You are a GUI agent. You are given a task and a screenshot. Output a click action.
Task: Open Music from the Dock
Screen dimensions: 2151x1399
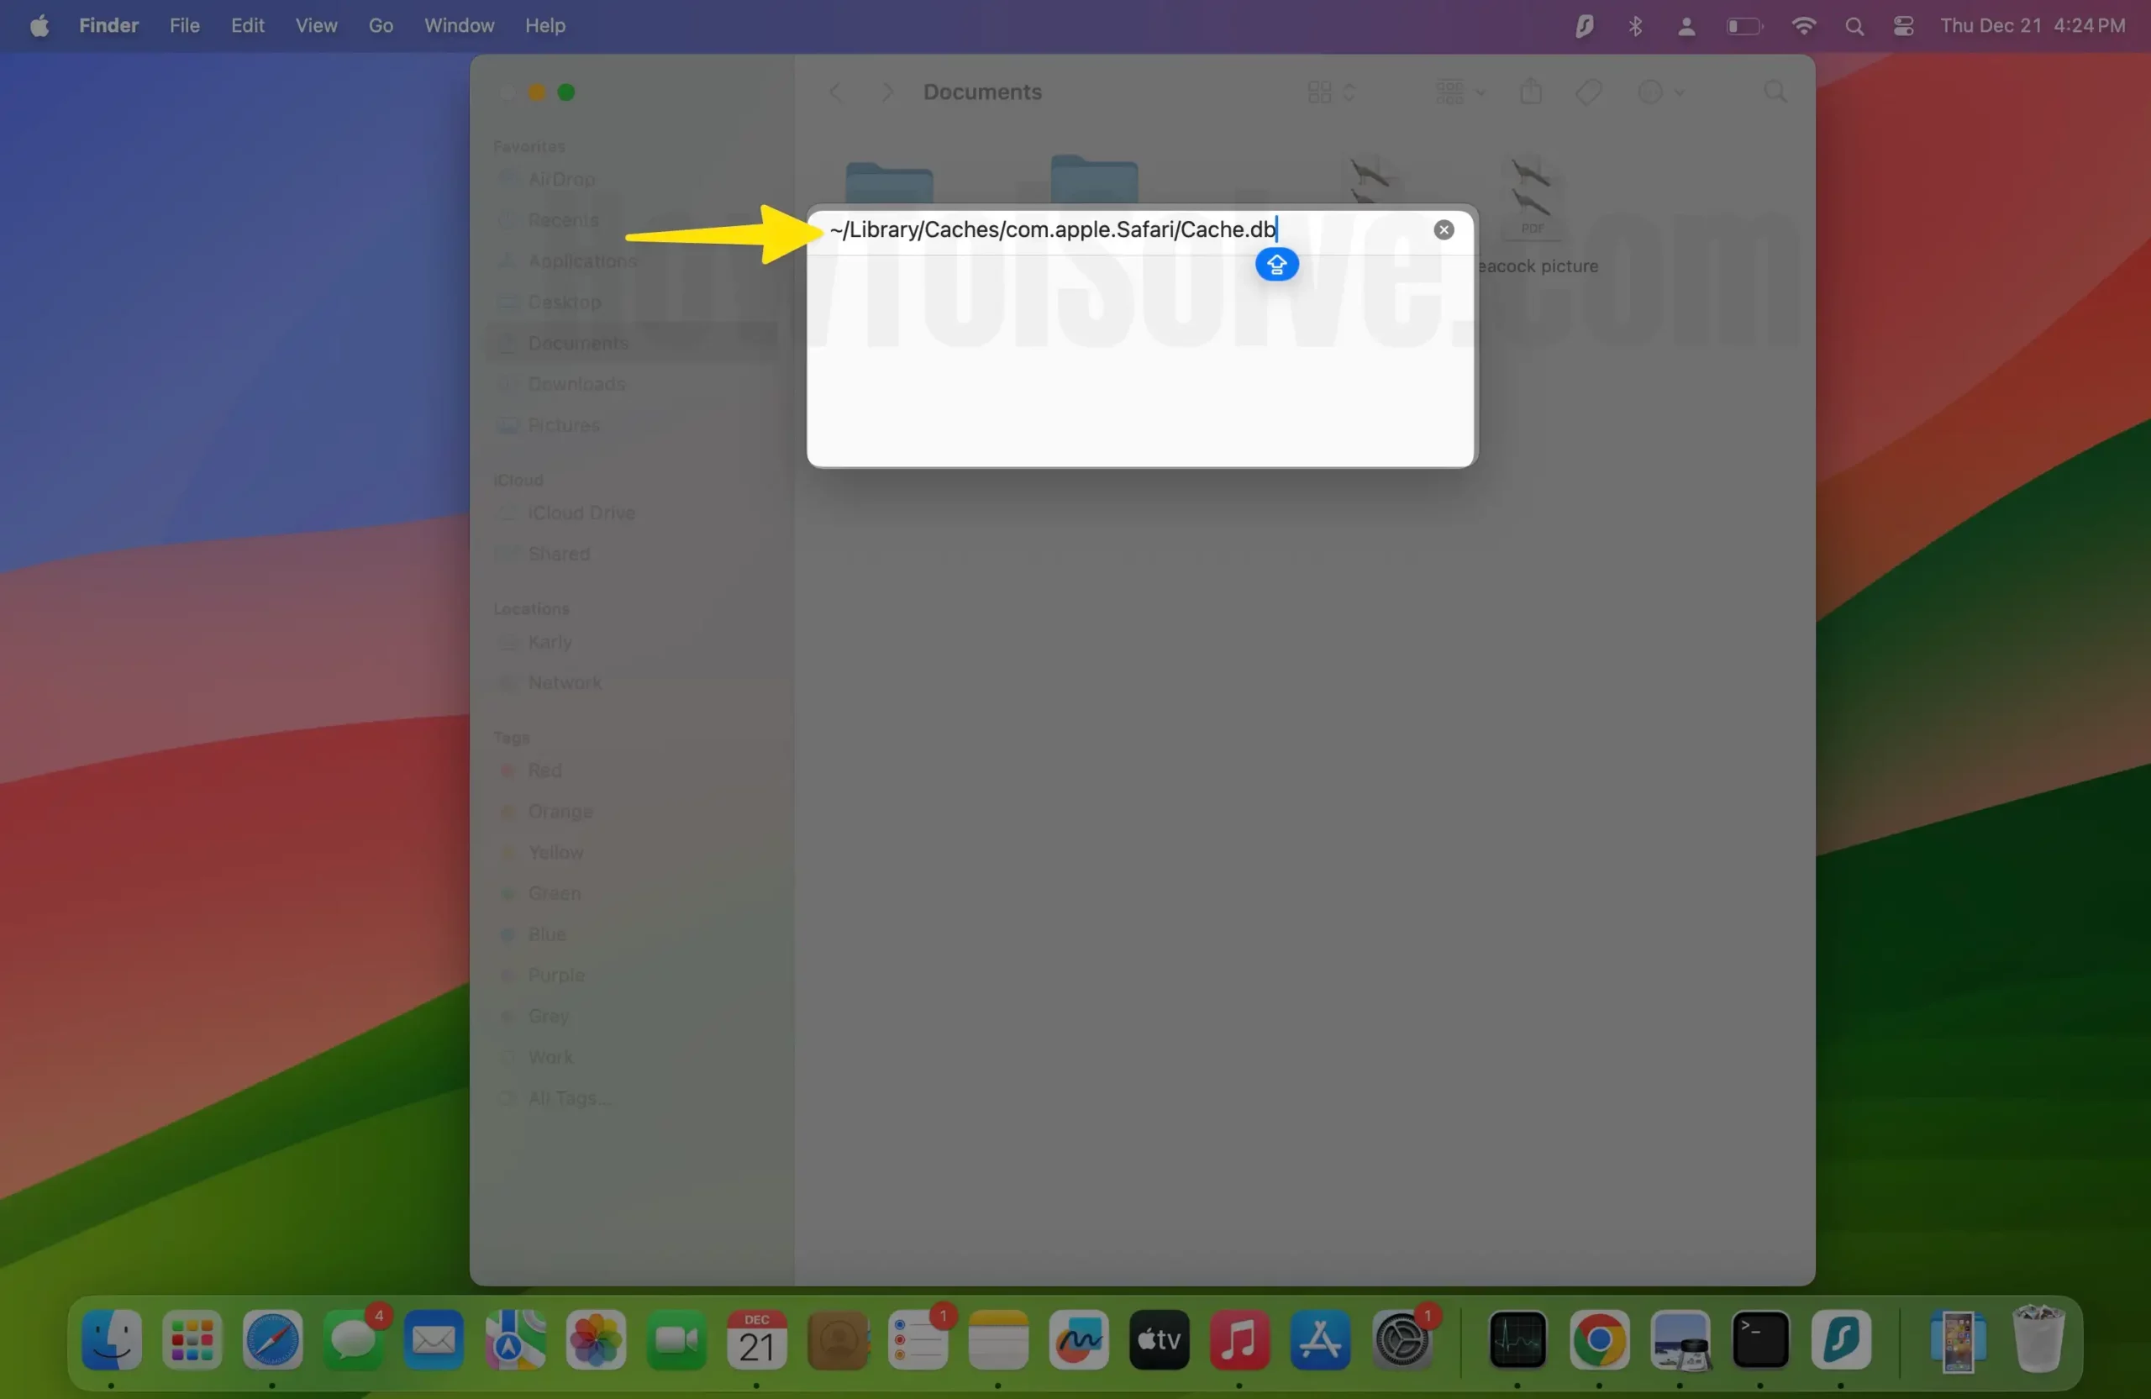click(x=1239, y=1339)
